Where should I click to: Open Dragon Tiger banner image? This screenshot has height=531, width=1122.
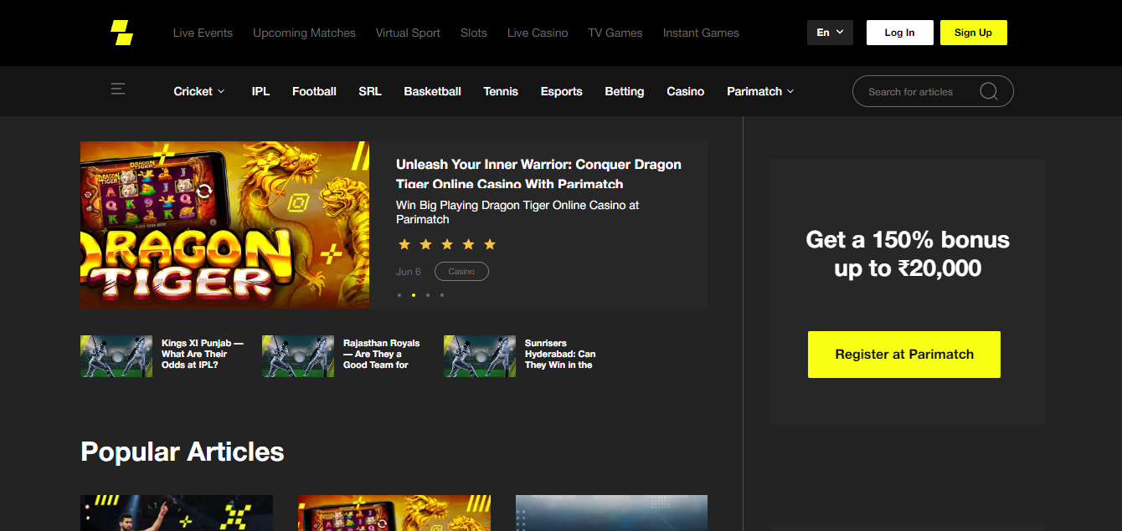[x=224, y=225]
